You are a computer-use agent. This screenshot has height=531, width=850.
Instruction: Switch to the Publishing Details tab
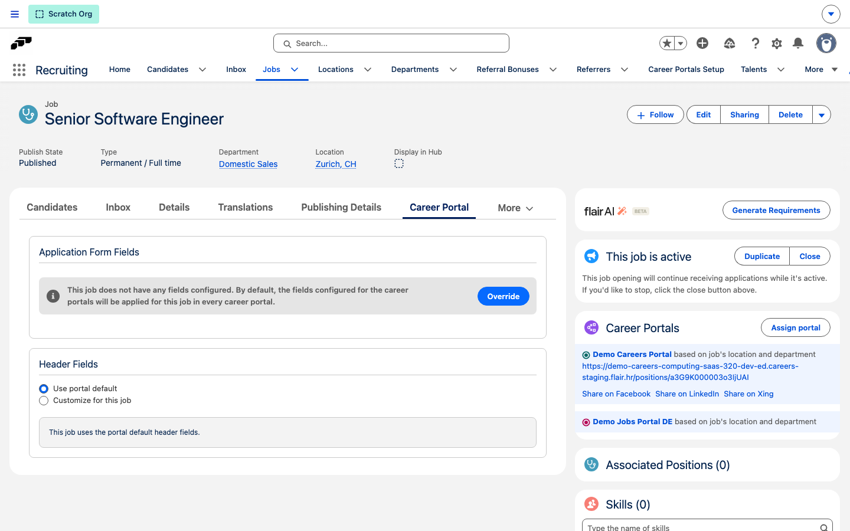pyautogui.click(x=341, y=207)
